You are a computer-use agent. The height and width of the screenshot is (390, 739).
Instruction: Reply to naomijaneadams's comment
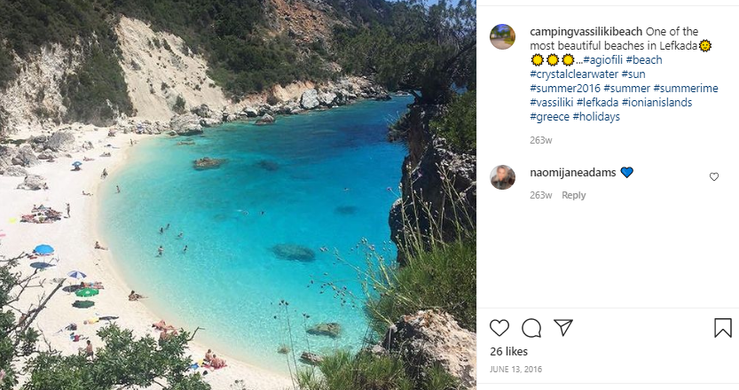click(574, 195)
